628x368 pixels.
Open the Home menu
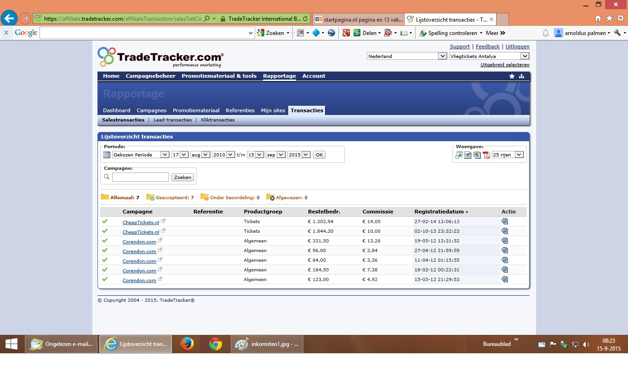pyautogui.click(x=111, y=76)
